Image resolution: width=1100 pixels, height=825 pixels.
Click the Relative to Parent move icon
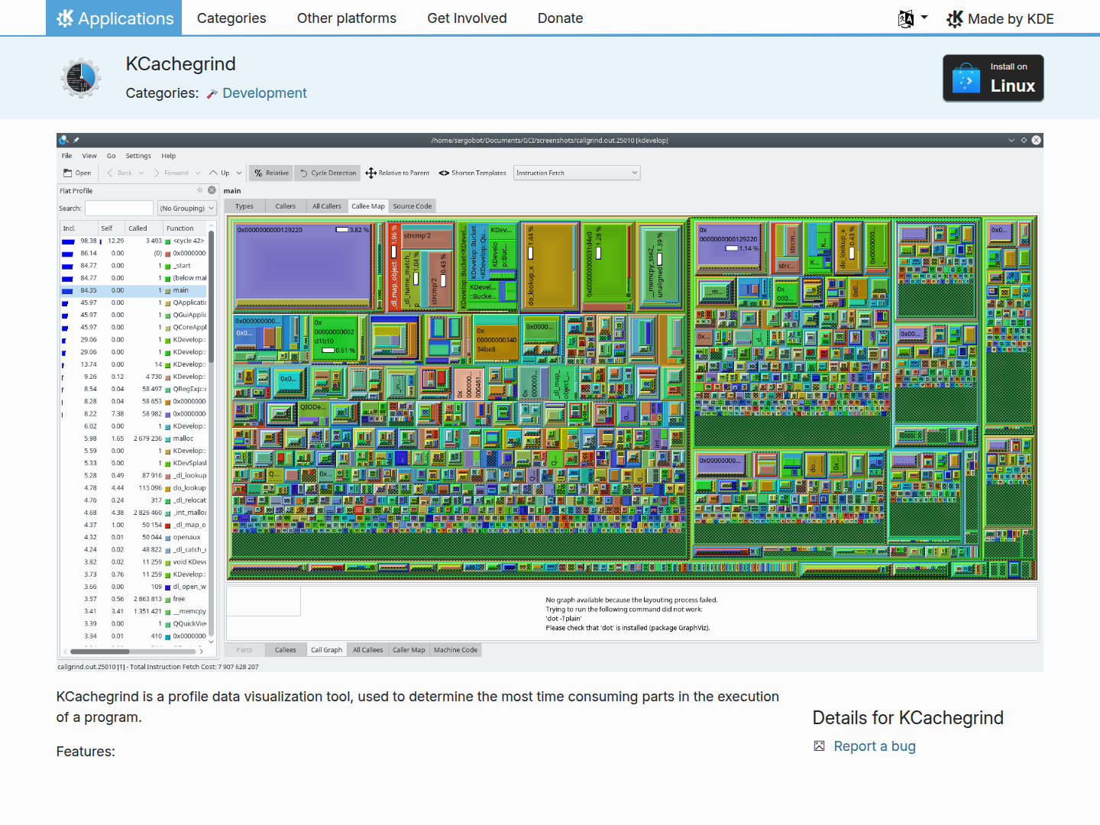tap(370, 173)
